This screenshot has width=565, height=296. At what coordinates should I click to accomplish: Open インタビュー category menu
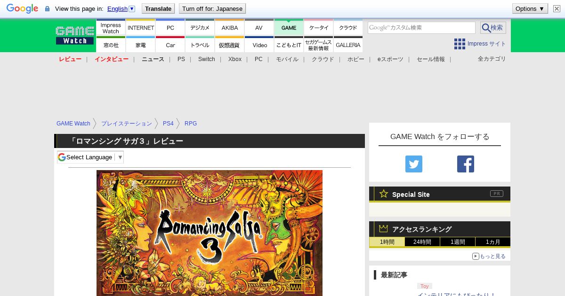pyautogui.click(x=112, y=59)
